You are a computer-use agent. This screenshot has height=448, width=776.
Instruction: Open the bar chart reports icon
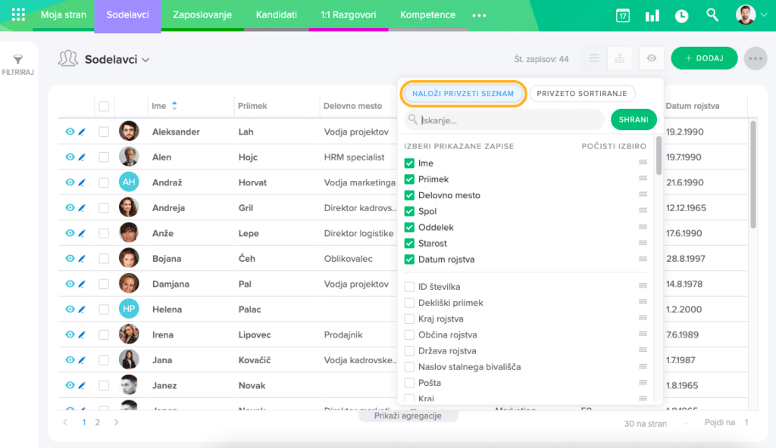click(x=652, y=15)
